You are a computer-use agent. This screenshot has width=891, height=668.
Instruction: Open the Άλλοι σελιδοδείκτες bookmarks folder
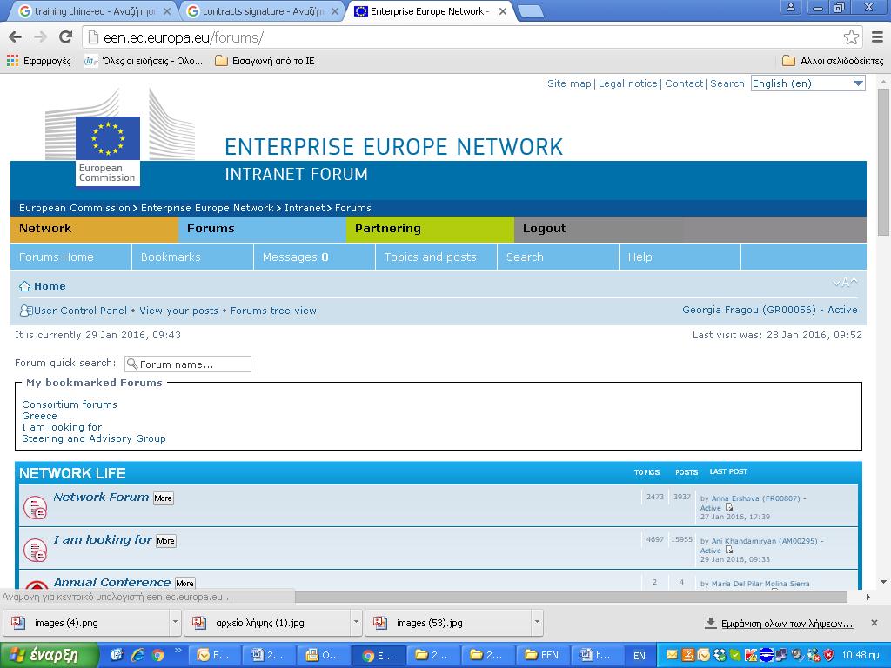pos(833,61)
